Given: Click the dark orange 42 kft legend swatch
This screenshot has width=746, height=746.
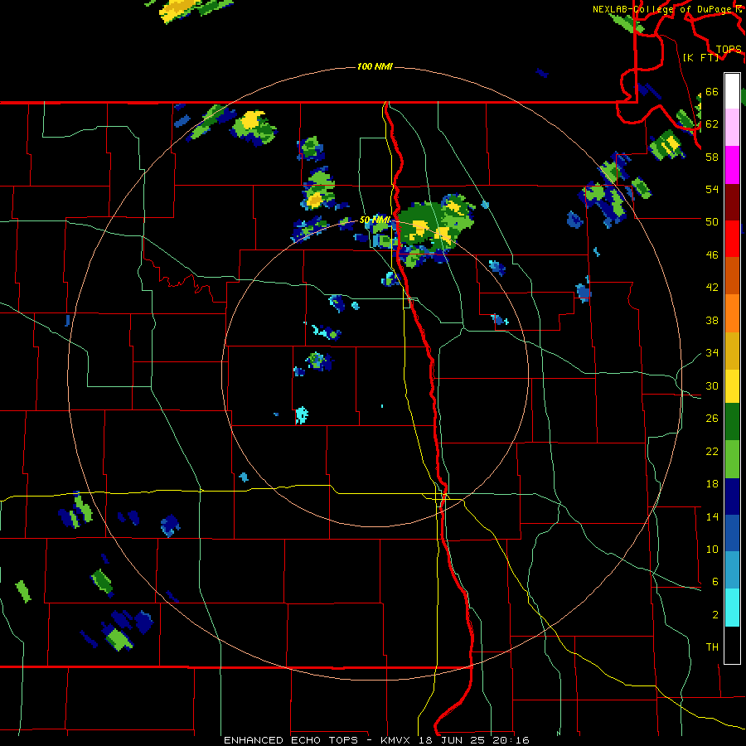Looking at the screenshot, I should (x=732, y=276).
